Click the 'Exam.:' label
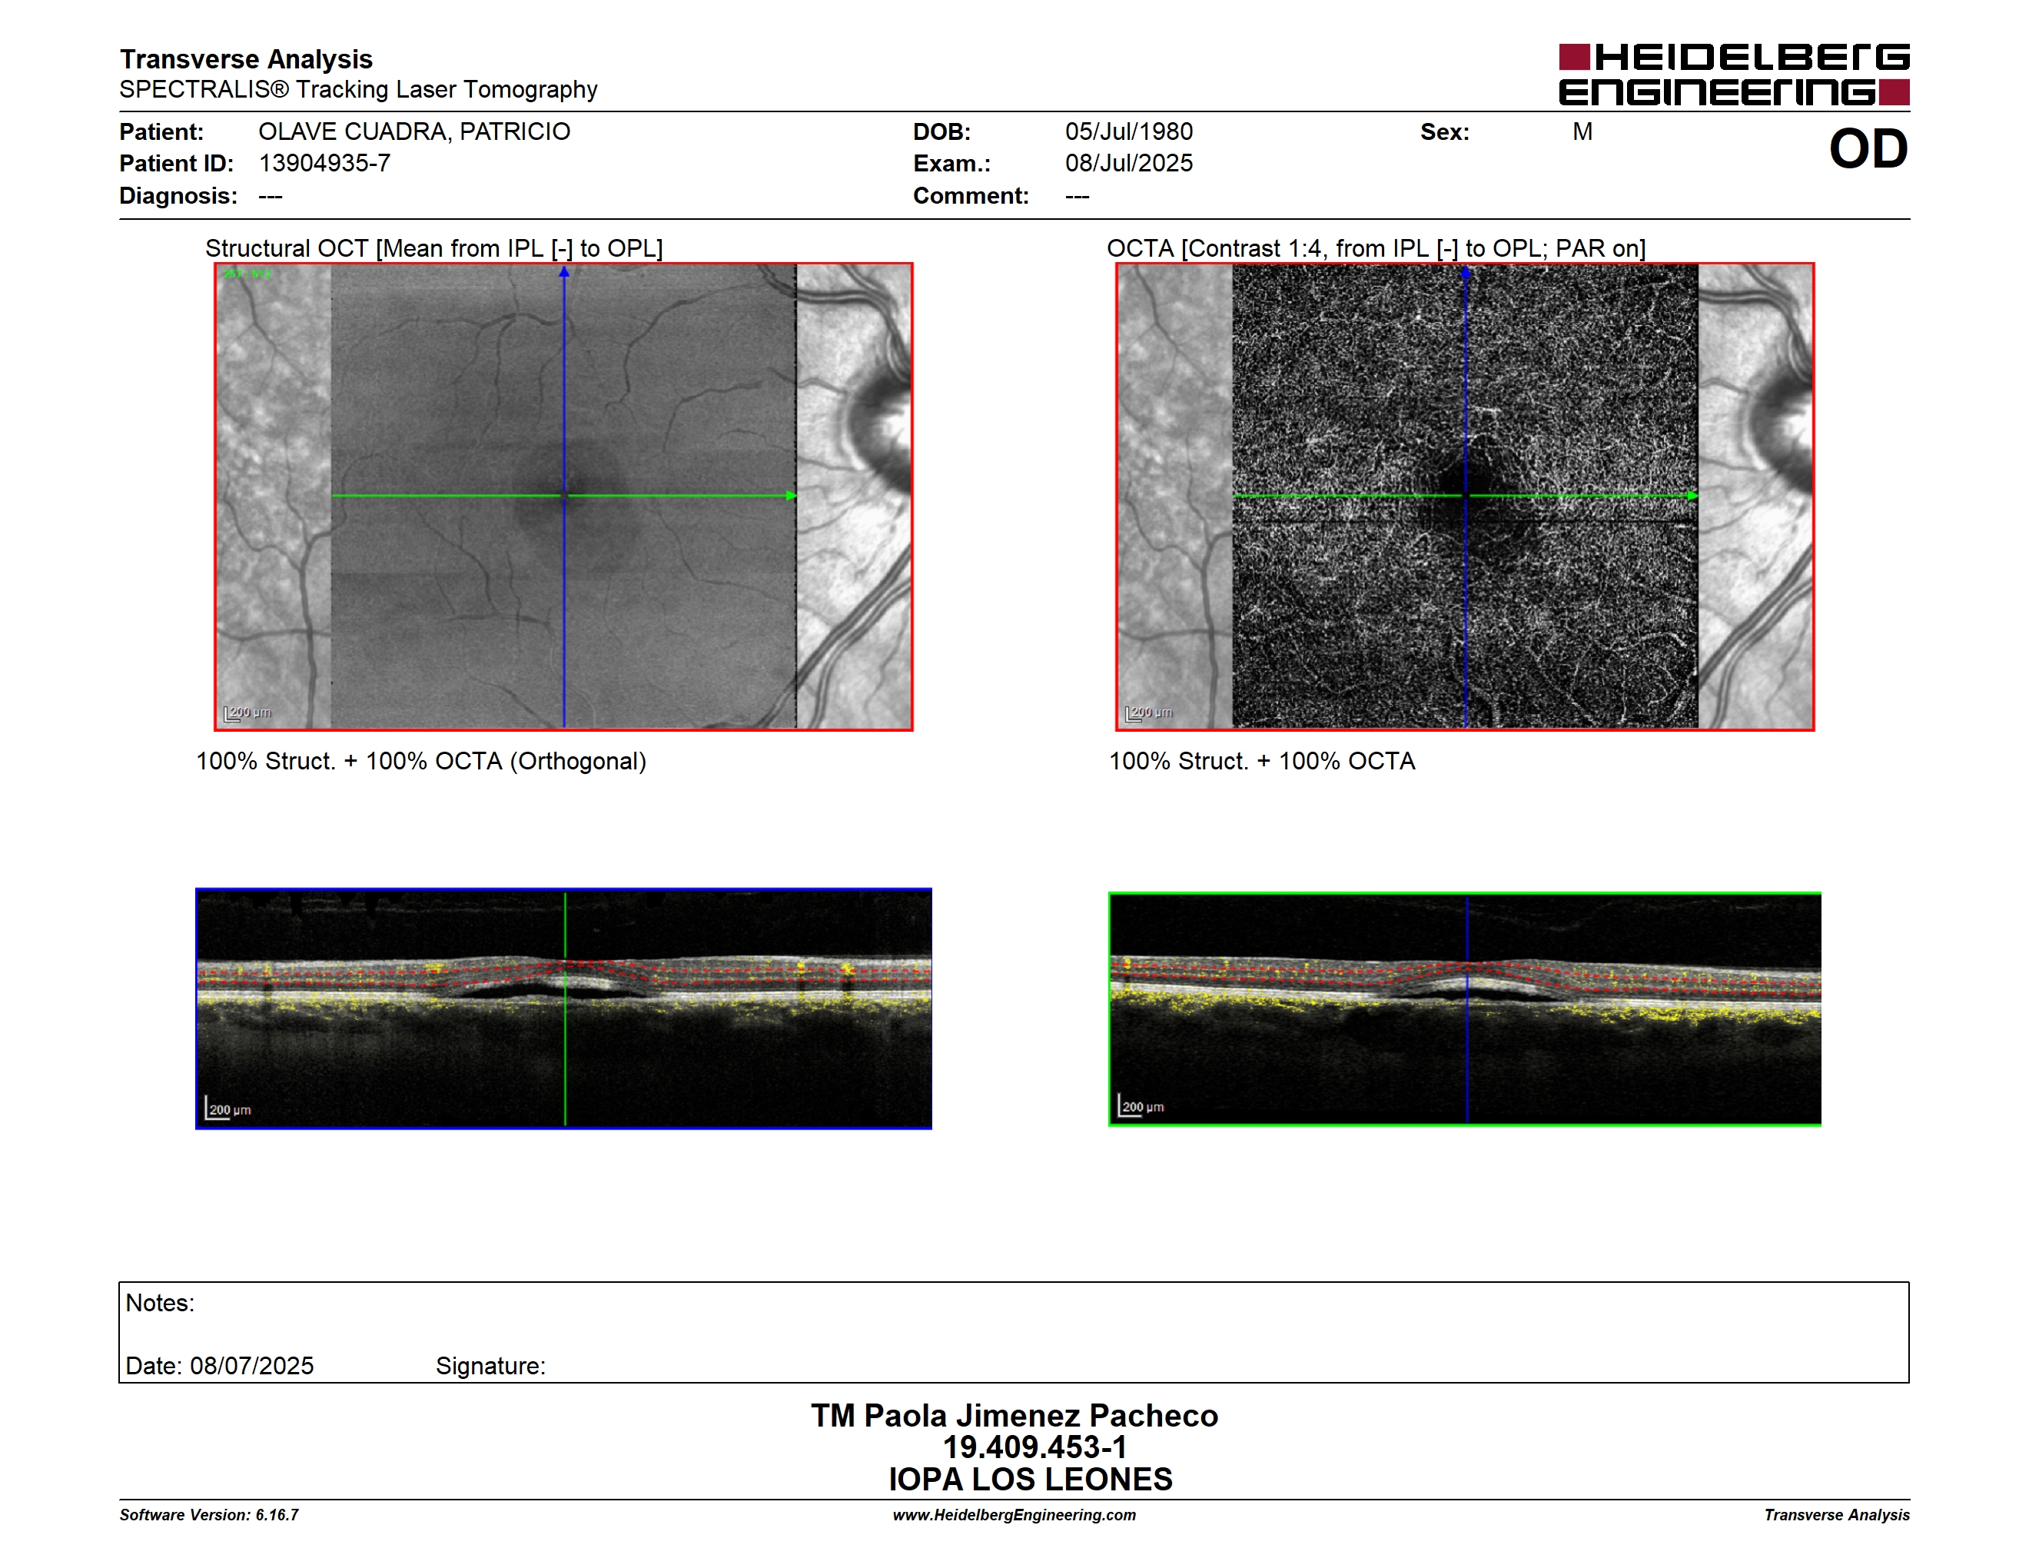Viewport: 2029px width, 1568px height. click(x=952, y=164)
